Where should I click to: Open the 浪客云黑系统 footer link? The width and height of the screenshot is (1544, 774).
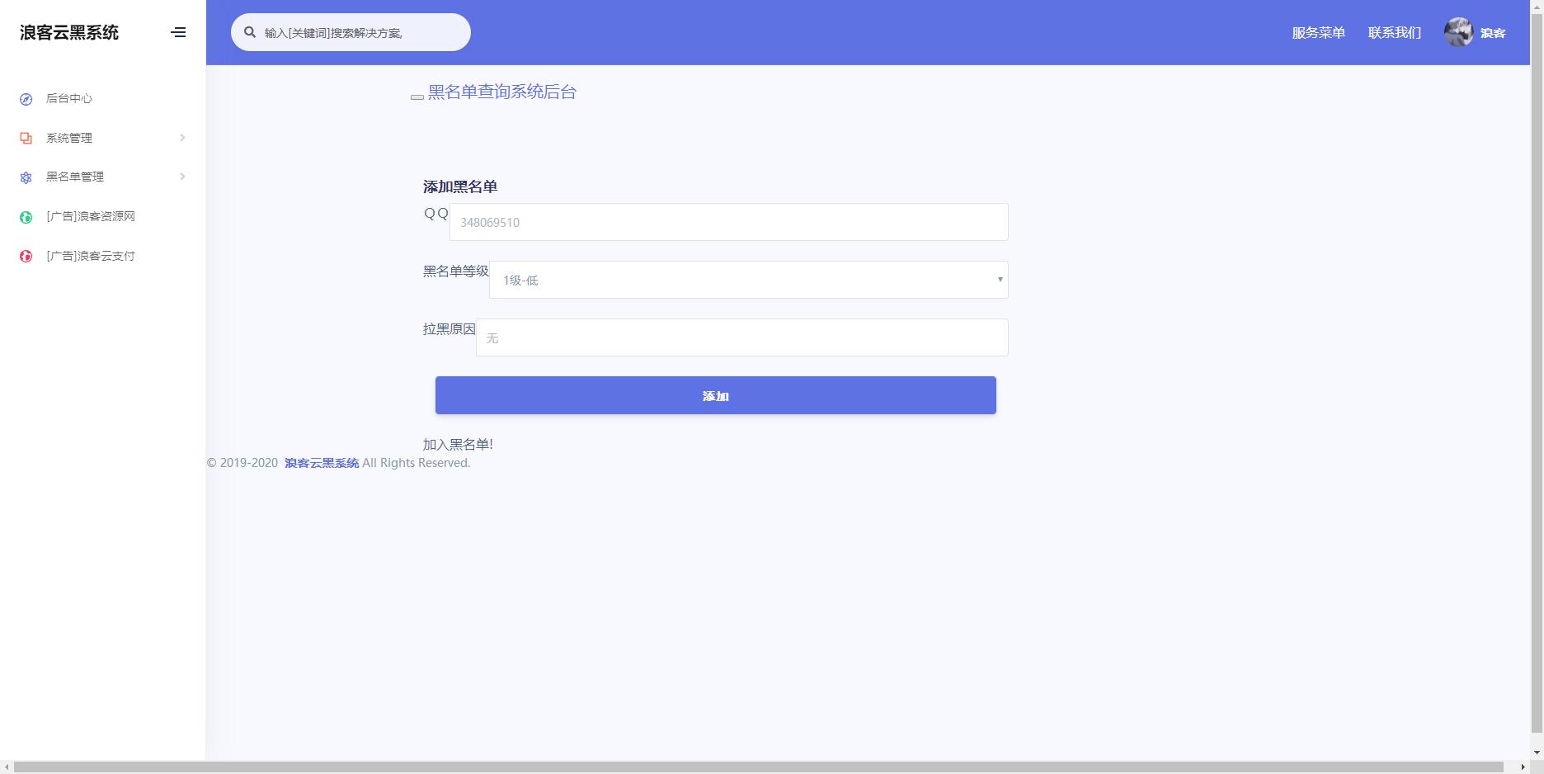coord(321,463)
